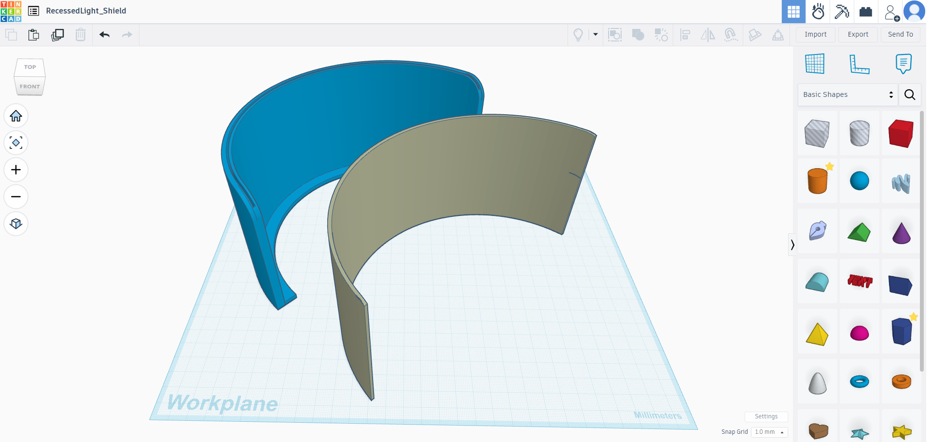Viewport: 931px width, 442px height.
Task: Click the Fit all in view button
Action: tap(16, 143)
